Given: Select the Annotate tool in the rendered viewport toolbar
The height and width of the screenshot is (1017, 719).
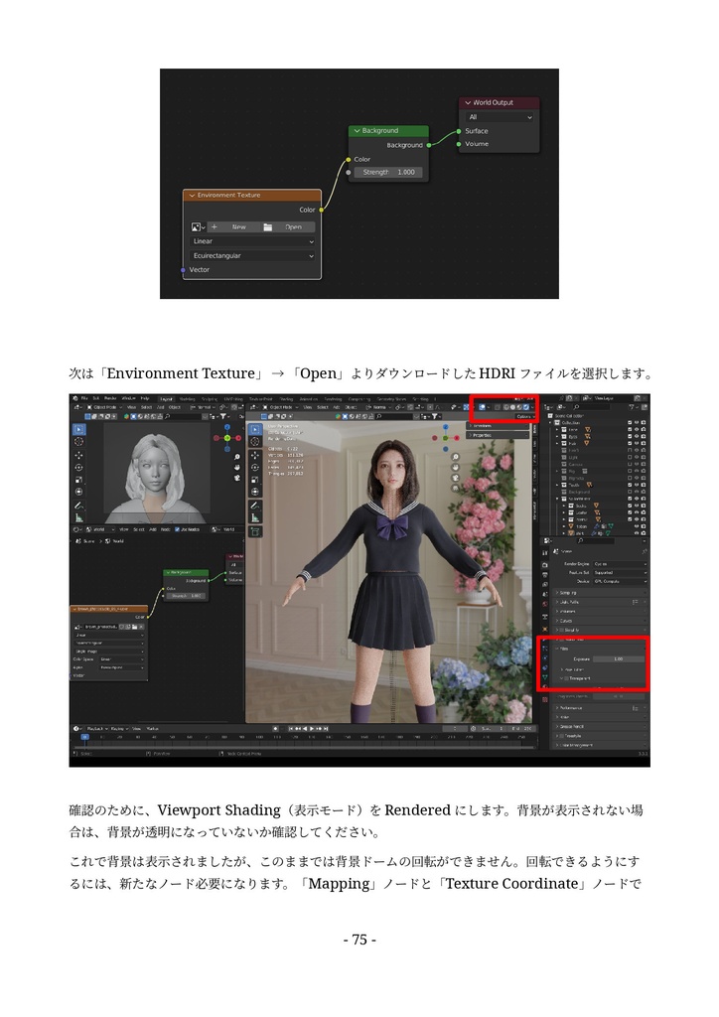Looking at the screenshot, I should (x=255, y=505).
